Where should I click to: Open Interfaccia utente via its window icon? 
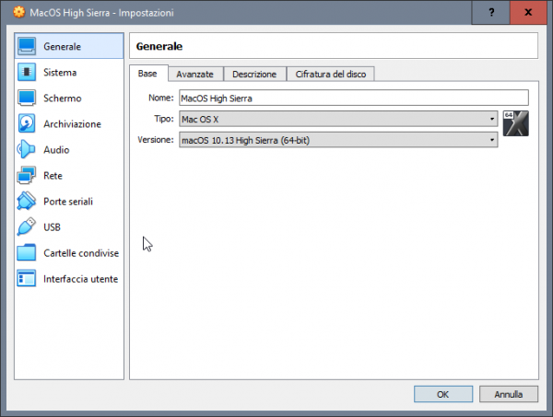click(27, 279)
